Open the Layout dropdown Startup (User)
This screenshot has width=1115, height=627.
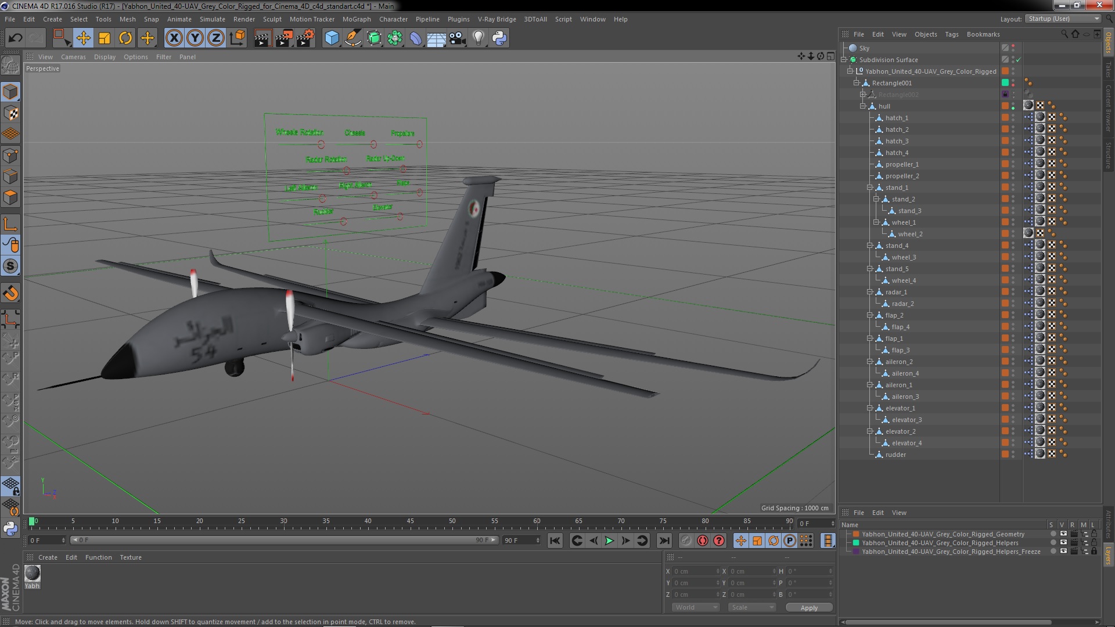click(1063, 19)
